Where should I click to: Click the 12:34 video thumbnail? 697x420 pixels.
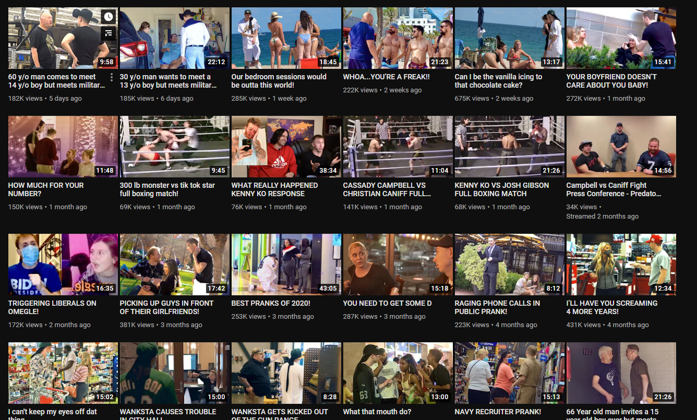pyautogui.click(x=621, y=265)
